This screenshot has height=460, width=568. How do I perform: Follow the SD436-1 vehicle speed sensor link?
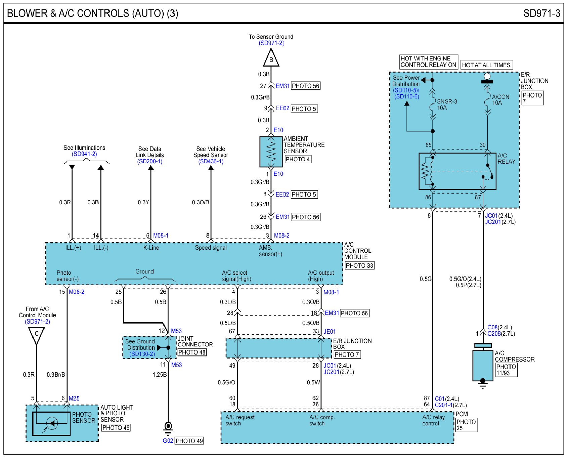coord(211,162)
